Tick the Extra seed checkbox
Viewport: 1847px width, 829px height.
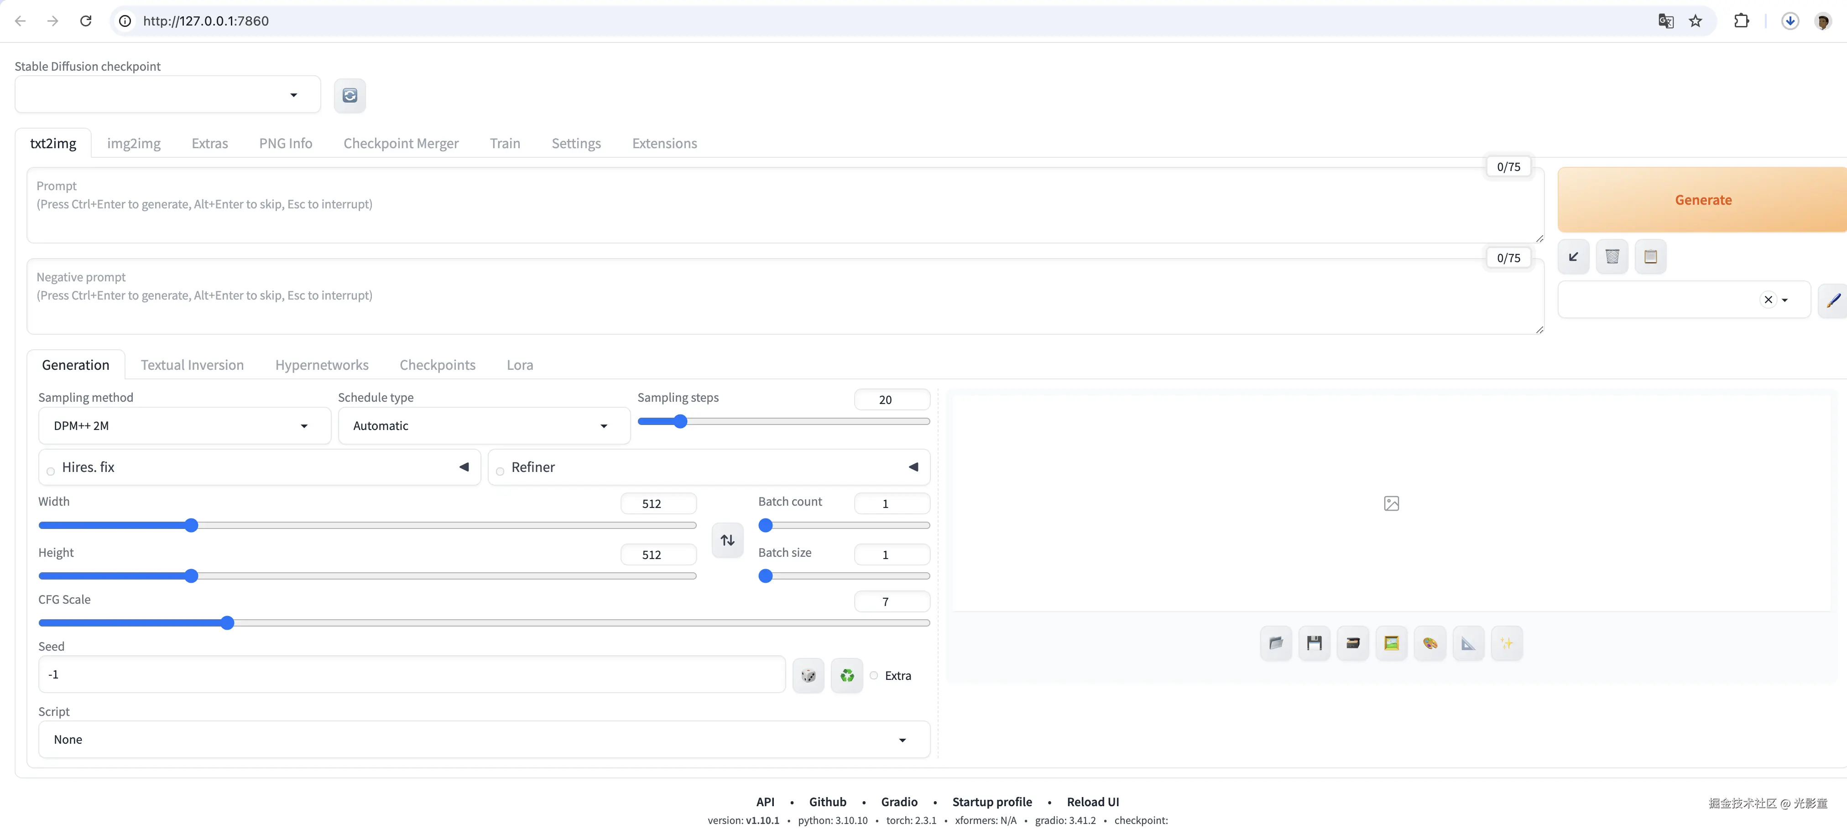[x=874, y=675]
